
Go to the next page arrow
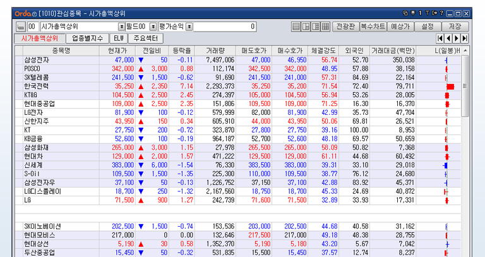456,39
